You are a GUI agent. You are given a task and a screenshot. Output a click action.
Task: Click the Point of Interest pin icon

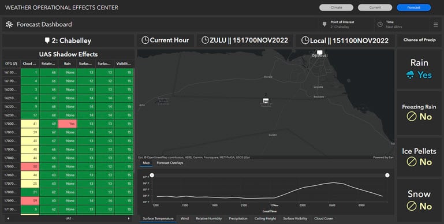click(324, 24)
